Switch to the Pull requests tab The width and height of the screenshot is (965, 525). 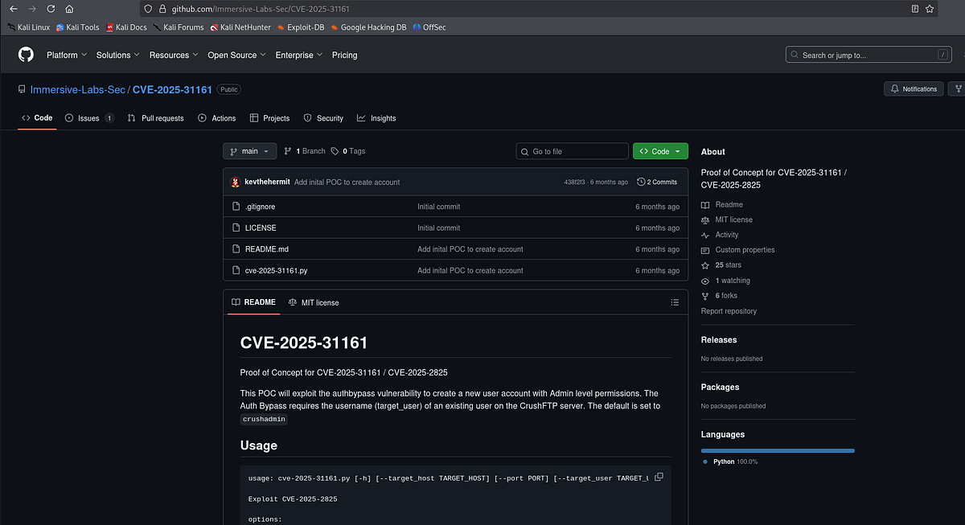click(x=155, y=117)
